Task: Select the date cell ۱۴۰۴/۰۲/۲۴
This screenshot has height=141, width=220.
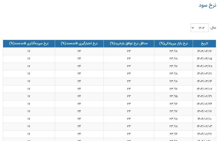Action: pos(204,104)
